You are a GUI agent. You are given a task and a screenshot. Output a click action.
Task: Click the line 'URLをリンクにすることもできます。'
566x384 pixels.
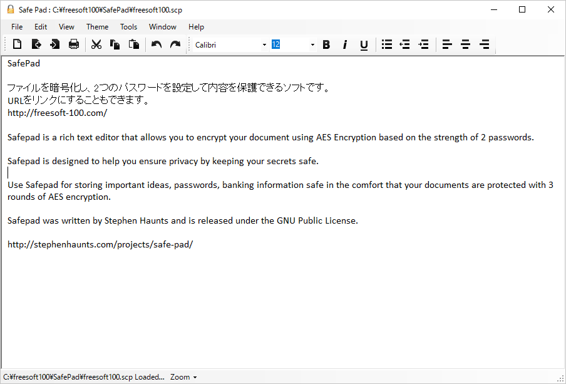78,100
